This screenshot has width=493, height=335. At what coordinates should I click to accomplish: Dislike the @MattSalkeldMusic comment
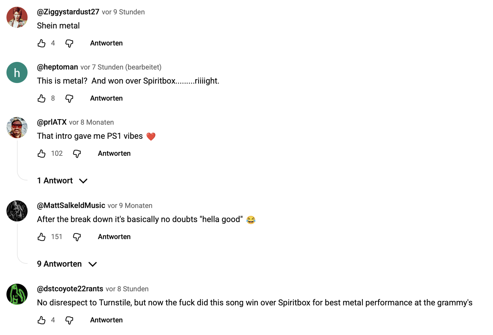tap(77, 237)
